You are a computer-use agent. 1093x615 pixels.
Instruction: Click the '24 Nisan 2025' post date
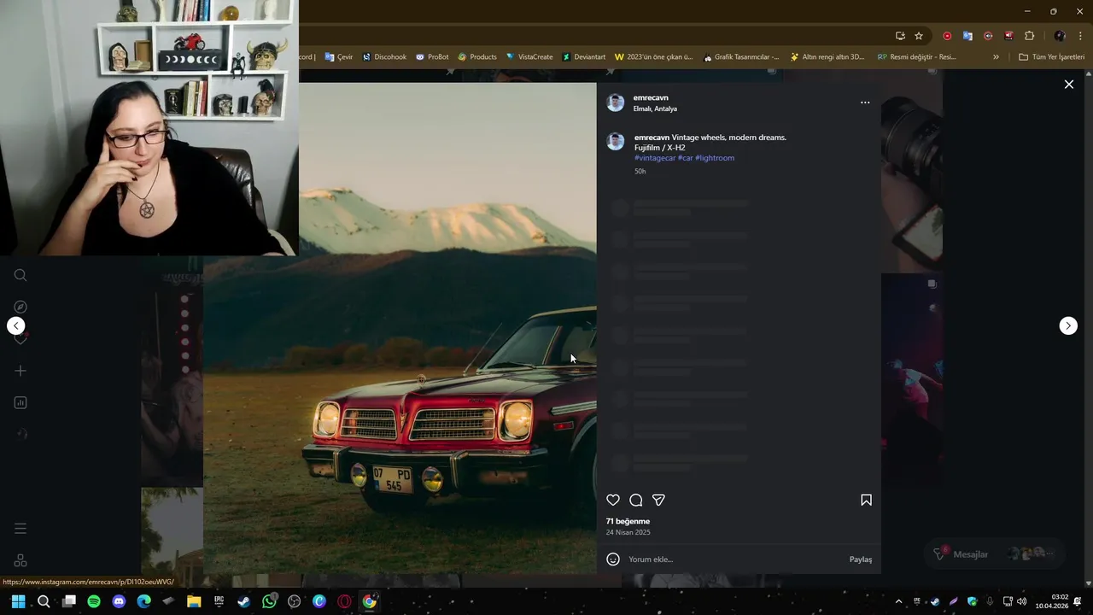coord(628,532)
